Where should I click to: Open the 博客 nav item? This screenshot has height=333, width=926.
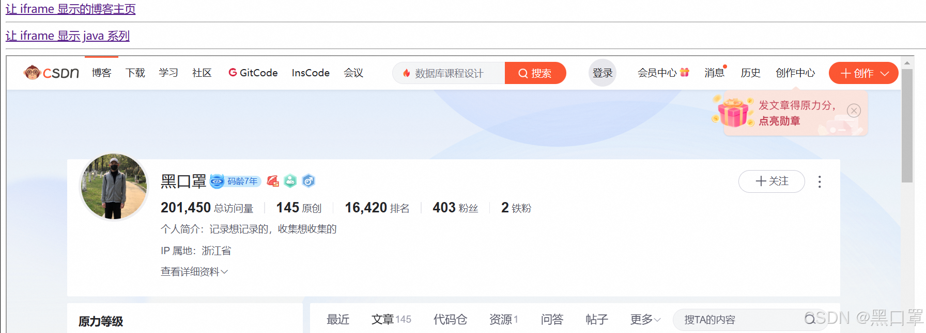coord(101,73)
